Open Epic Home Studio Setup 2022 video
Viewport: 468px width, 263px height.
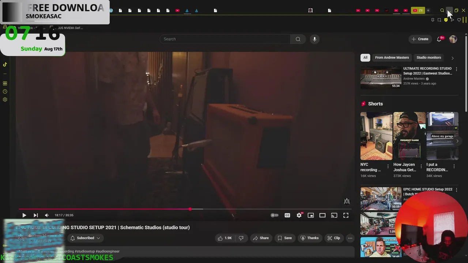(x=381, y=198)
